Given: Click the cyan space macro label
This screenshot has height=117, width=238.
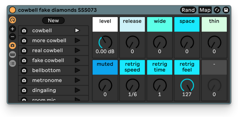Looking at the screenshot, I should tap(187, 24).
